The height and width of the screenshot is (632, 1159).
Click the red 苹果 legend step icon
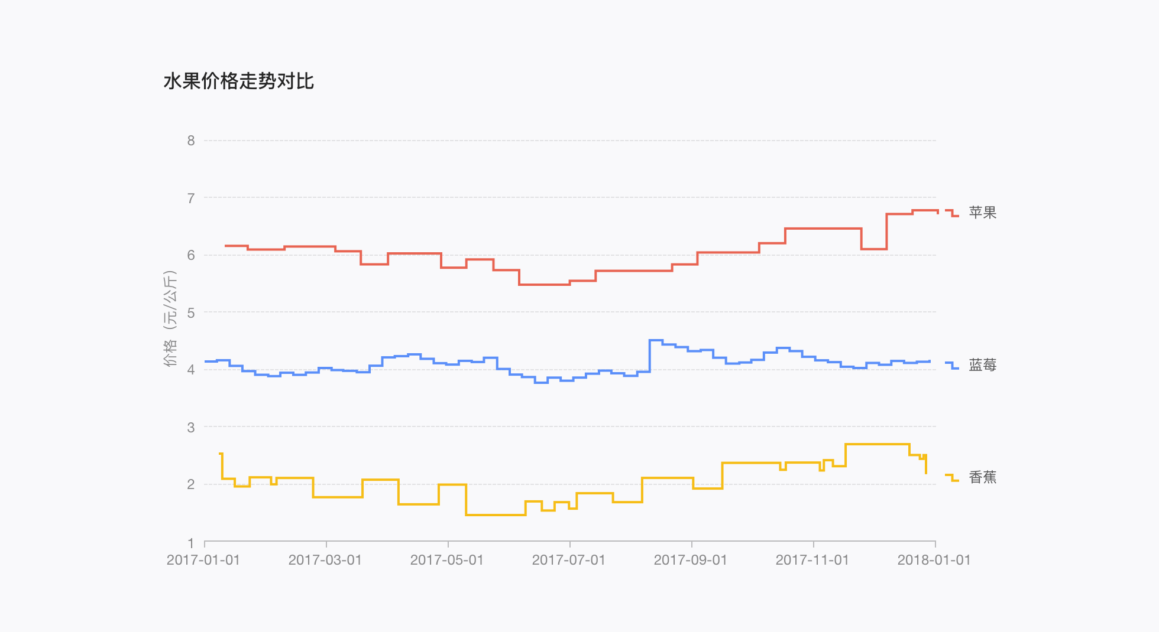[952, 213]
